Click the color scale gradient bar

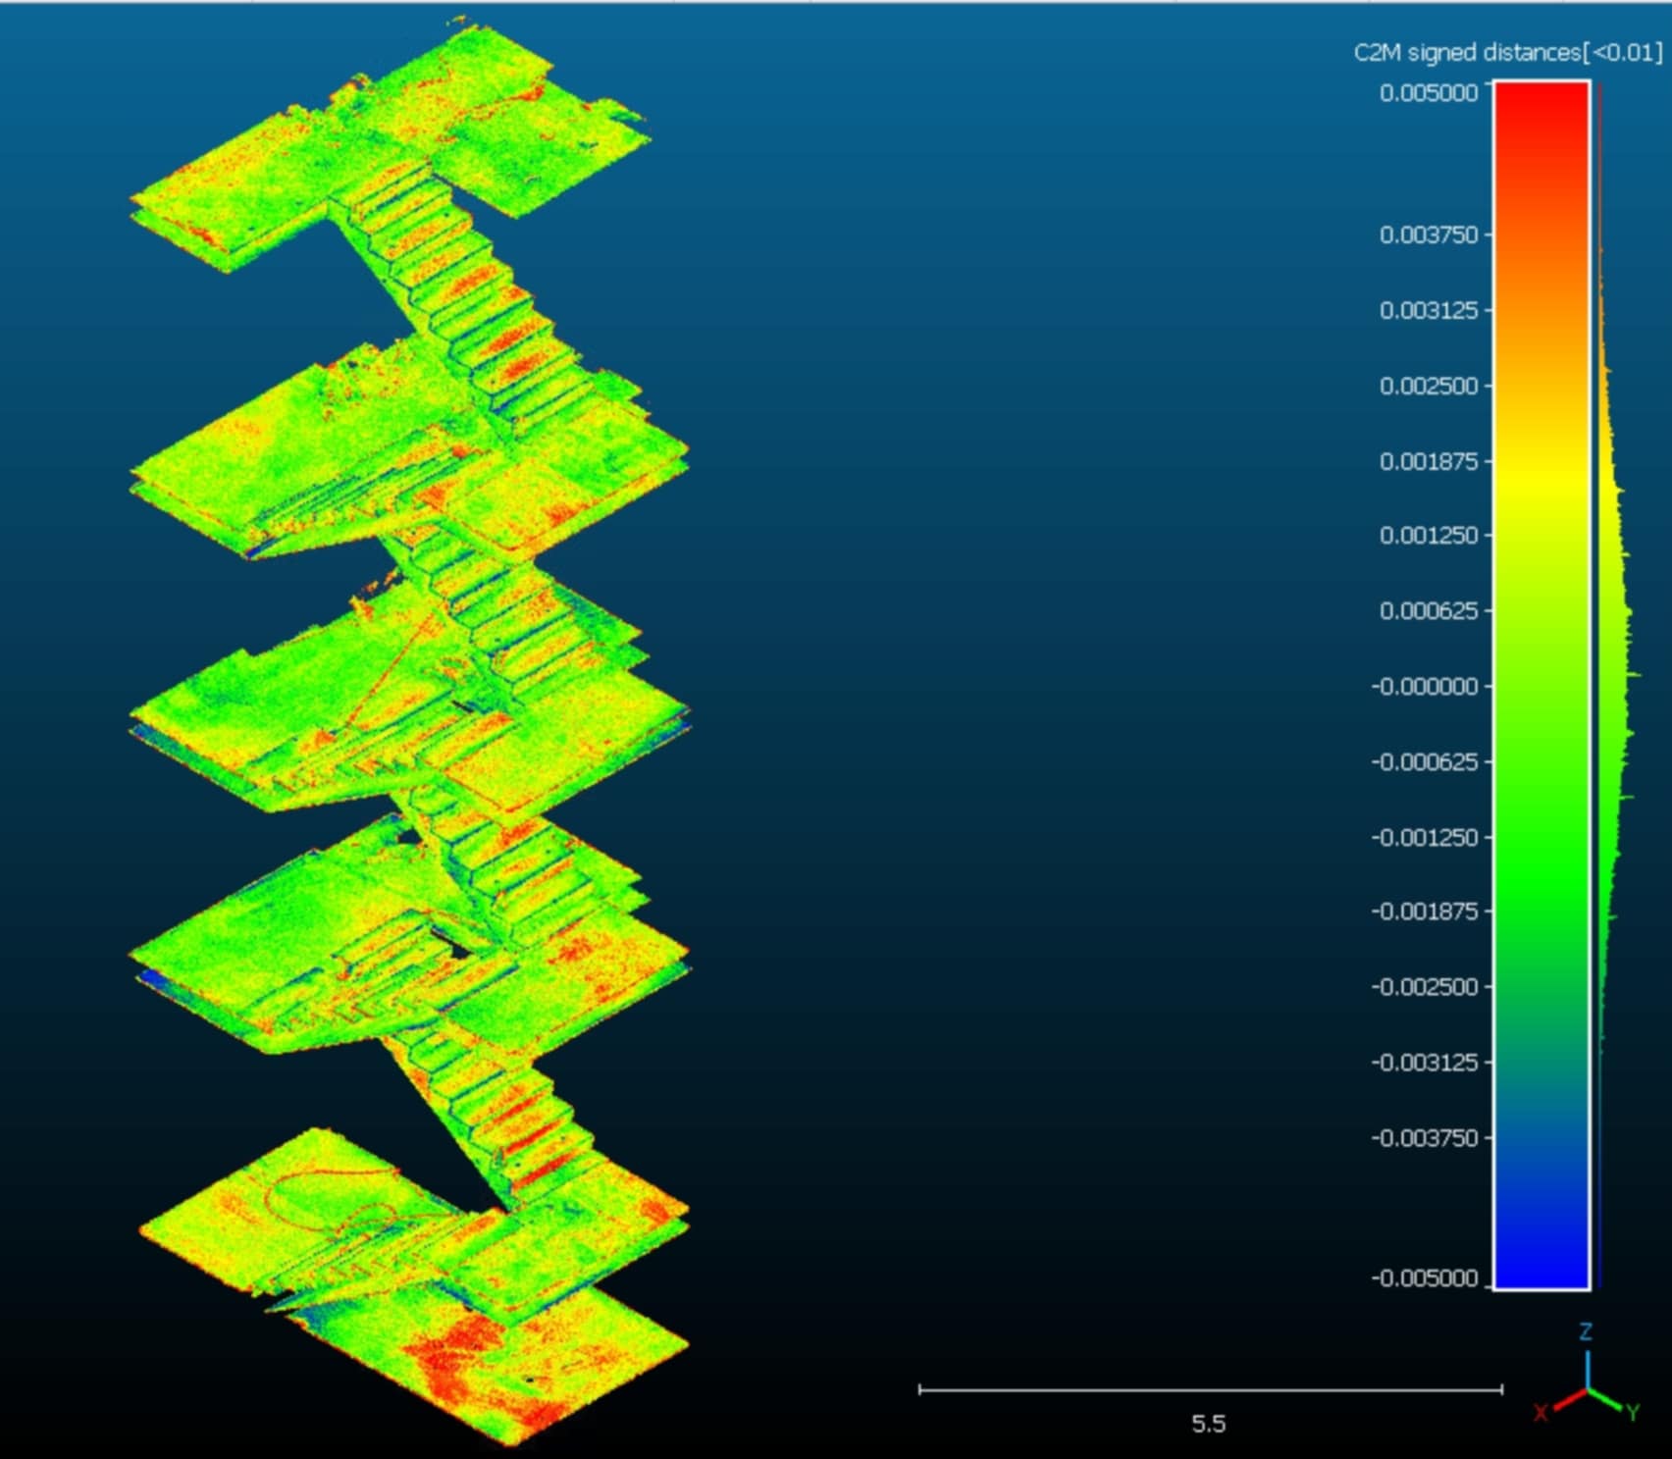click(x=1541, y=686)
